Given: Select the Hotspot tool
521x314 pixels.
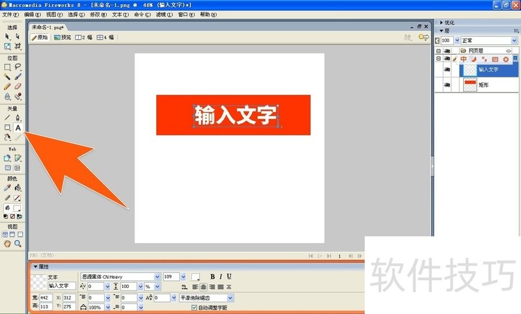Looking at the screenshot, I should [x=7, y=158].
